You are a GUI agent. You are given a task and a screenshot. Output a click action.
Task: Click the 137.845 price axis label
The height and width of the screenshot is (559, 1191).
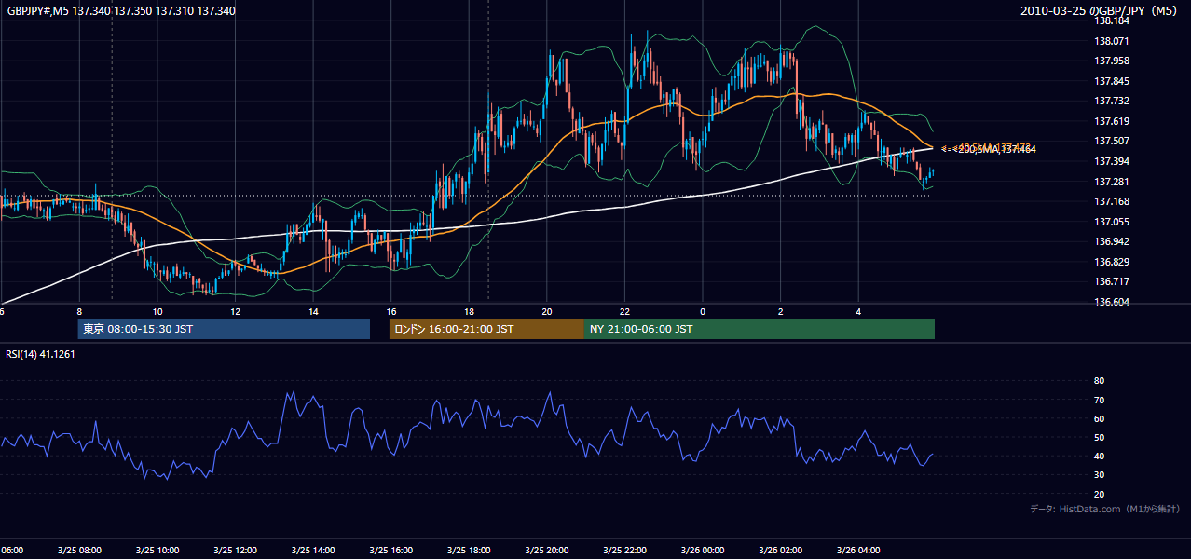click(1112, 81)
